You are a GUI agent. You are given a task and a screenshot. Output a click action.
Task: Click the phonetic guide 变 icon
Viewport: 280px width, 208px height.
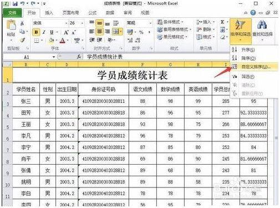click(x=77, y=40)
